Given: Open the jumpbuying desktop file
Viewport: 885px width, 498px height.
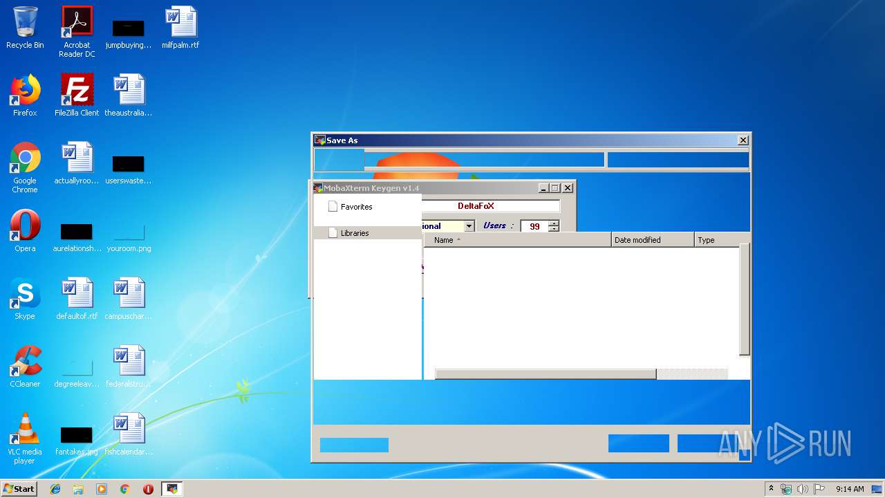Looking at the screenshot, I should 129,33.
